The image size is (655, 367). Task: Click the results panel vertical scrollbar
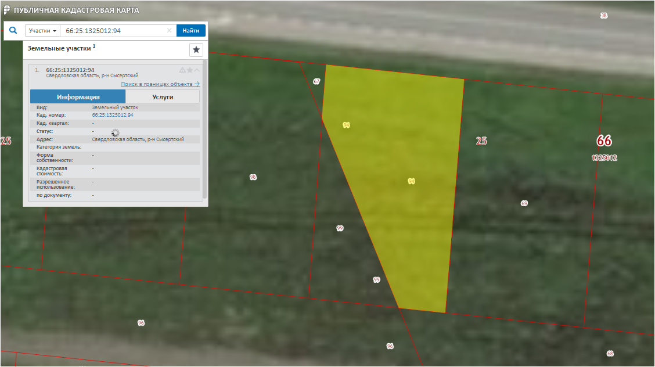click(x=205, y=128)
